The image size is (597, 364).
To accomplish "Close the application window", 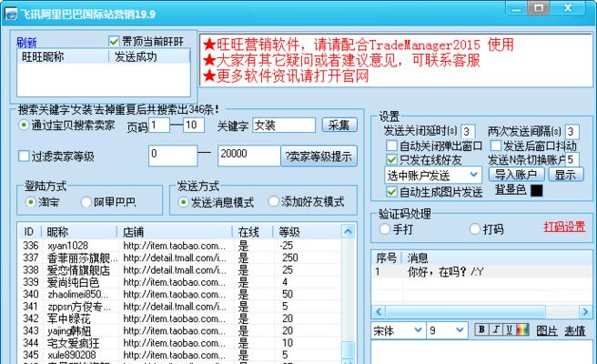I will point(567,8).
